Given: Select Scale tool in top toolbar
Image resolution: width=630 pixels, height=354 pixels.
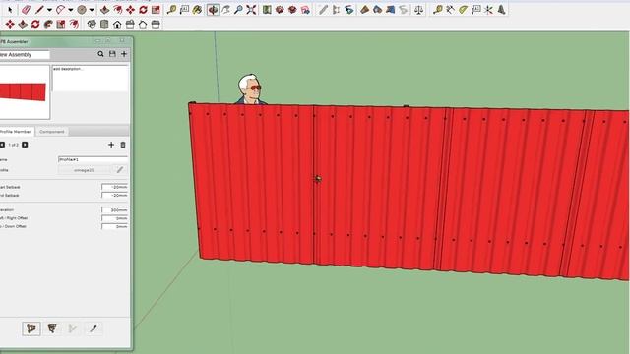Looking at the screenshot, I should point(156,10).
